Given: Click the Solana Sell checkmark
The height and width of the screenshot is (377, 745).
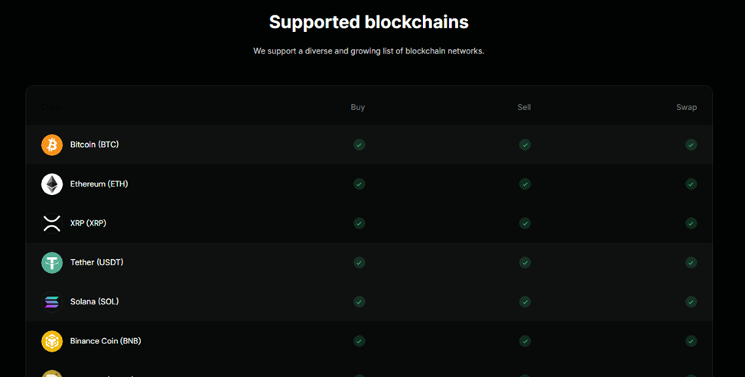Looking at the screenshot, I should [x=525, y=302].
